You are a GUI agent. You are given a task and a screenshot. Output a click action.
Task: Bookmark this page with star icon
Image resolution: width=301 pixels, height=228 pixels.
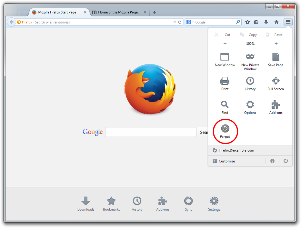(x=248, y=22)
